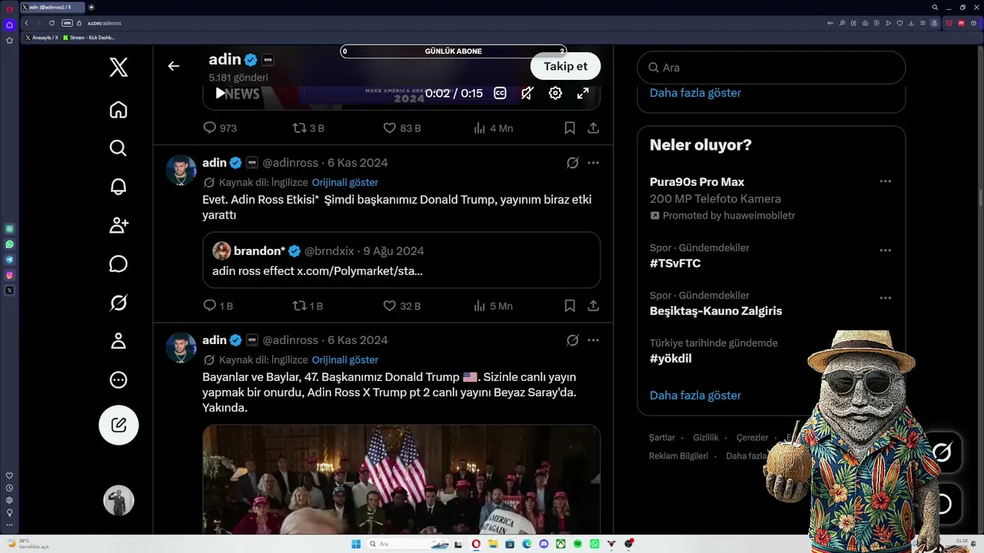Share the post with 4 Mn views
The height and width of the screenshot is (553, 984).
click(593, 128)
